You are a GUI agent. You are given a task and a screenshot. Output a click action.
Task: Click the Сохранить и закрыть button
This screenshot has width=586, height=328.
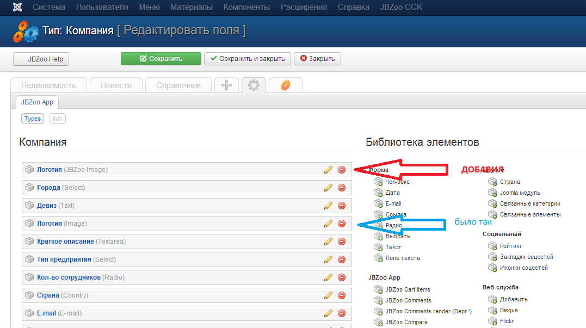(x=248, y=59)
